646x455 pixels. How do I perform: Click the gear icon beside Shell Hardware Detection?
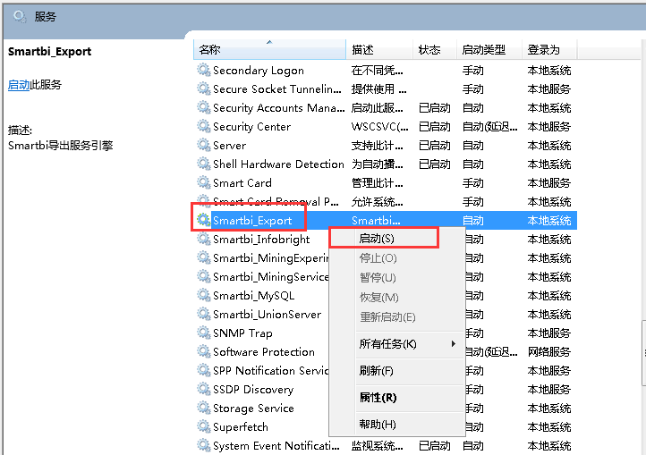point(203,164)
